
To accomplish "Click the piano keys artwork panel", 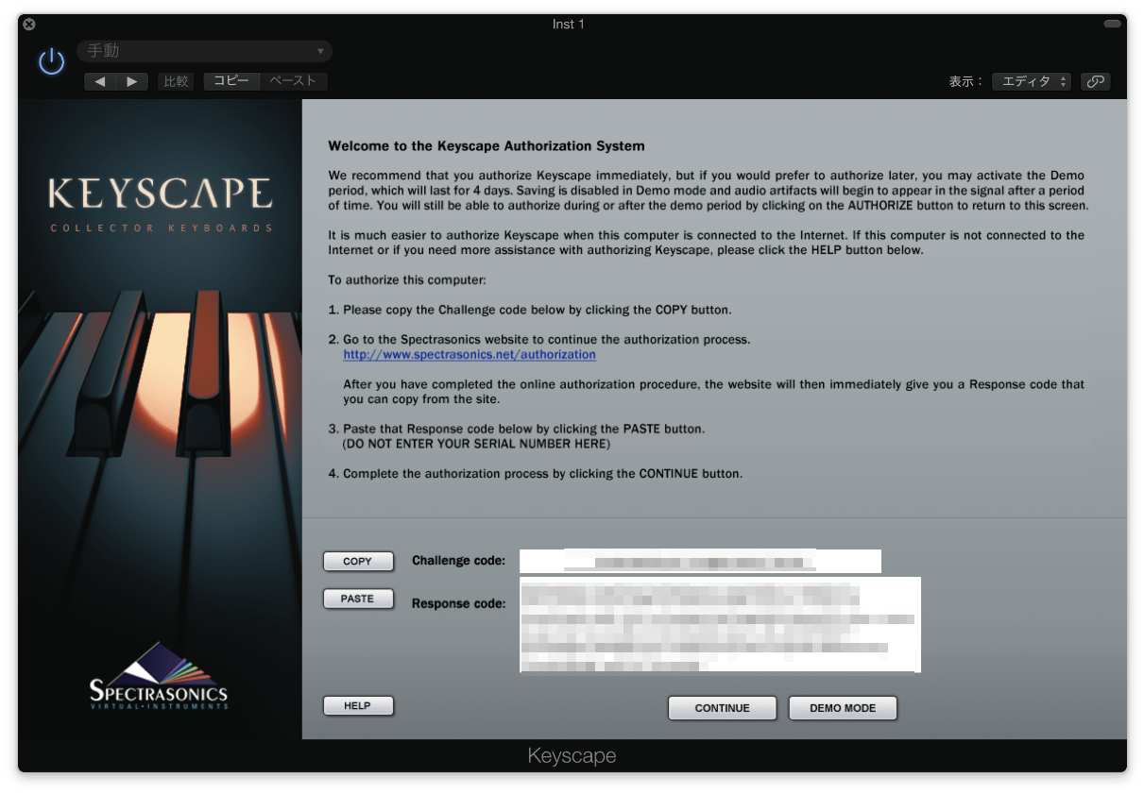I will (161, 406).
